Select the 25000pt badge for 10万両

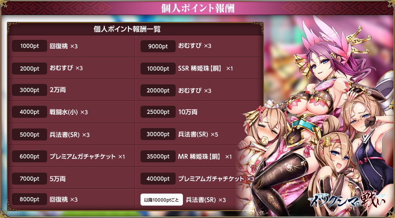click(x=158, y=112)
